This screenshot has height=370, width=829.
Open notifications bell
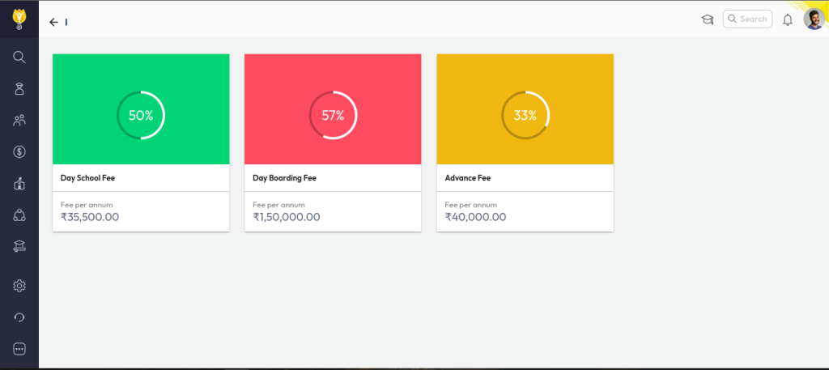[x=787, y=19]
